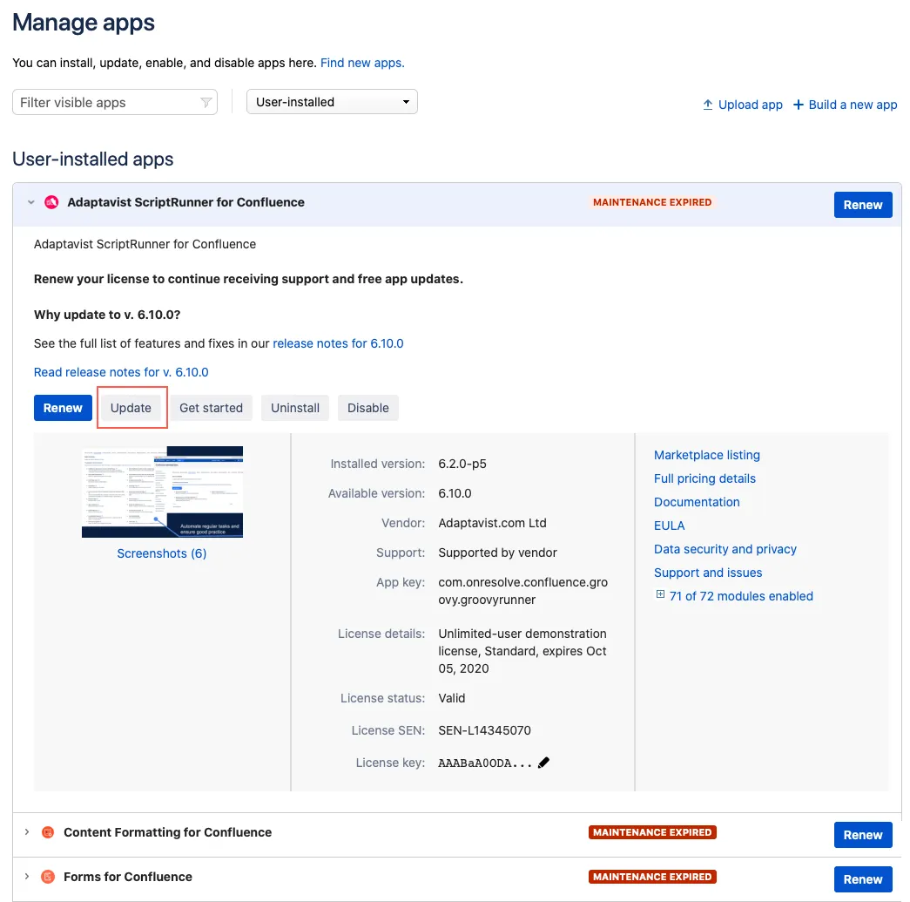Collapse the Adaptavist ScriptRunner row
The height and width of the screenshot is (902, 910).
click(31, 202)
